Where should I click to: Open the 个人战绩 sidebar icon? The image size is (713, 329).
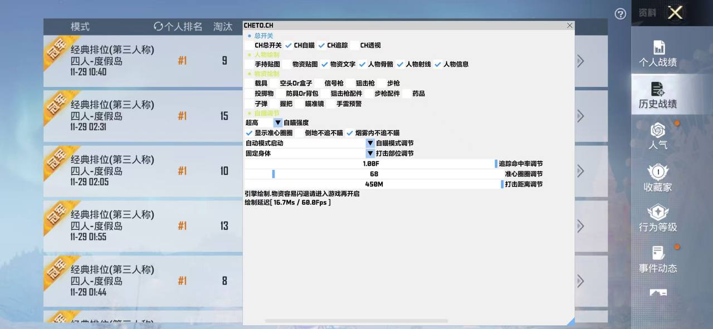[x=658, y=54]
